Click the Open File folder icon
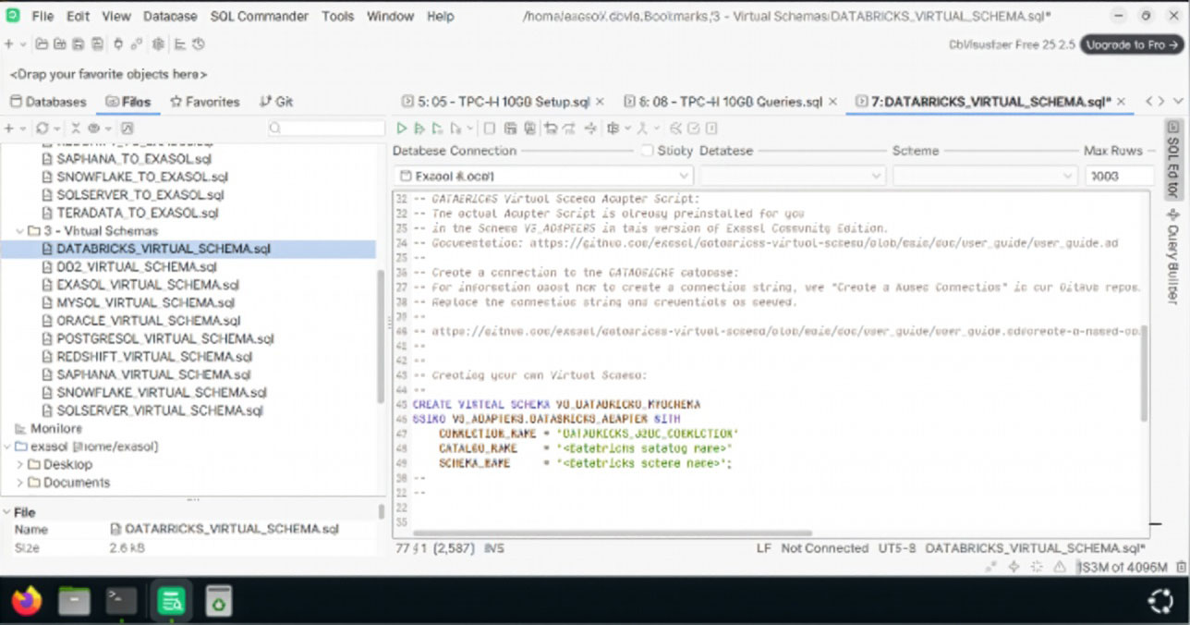1190x625 pixels. [x=42, y=44]
